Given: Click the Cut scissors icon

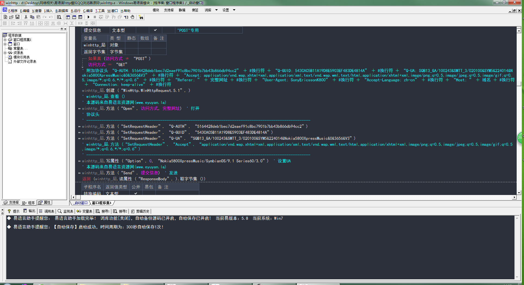Looking at the screenshot, I should point(26,17).
